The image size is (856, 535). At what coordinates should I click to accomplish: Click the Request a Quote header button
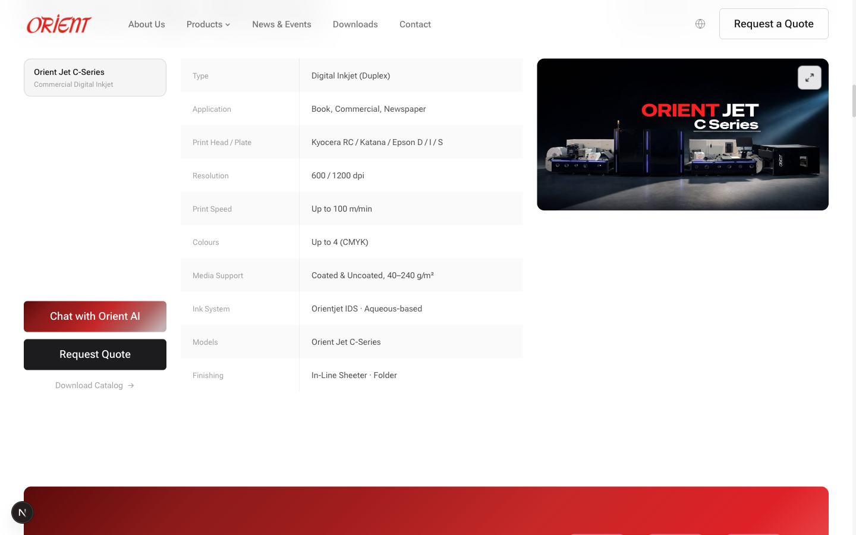pos(773,24)
